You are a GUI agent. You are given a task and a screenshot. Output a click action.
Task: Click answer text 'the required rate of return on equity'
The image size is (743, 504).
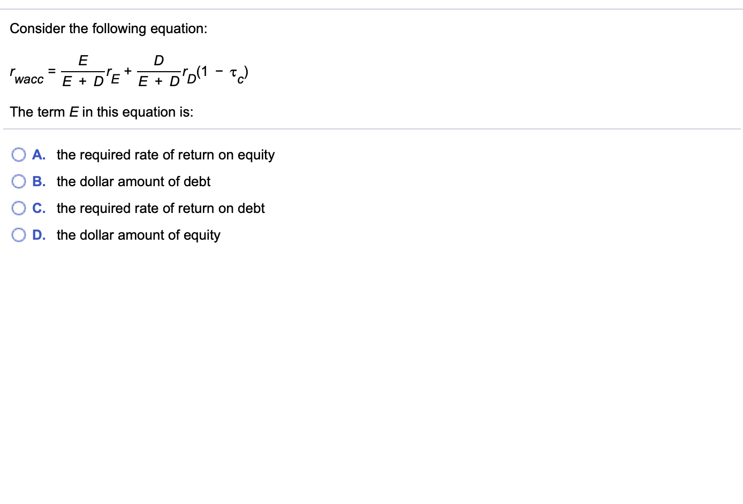166,155
